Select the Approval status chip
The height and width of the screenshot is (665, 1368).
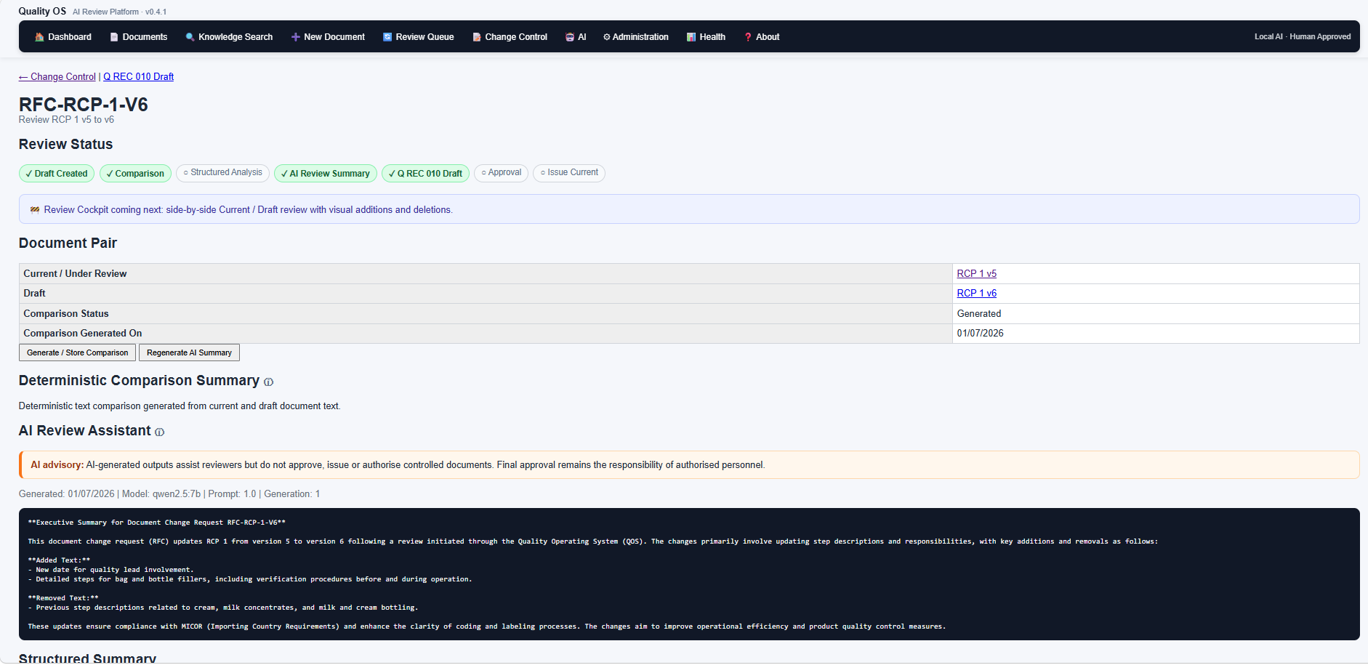[x=501, y=173]
